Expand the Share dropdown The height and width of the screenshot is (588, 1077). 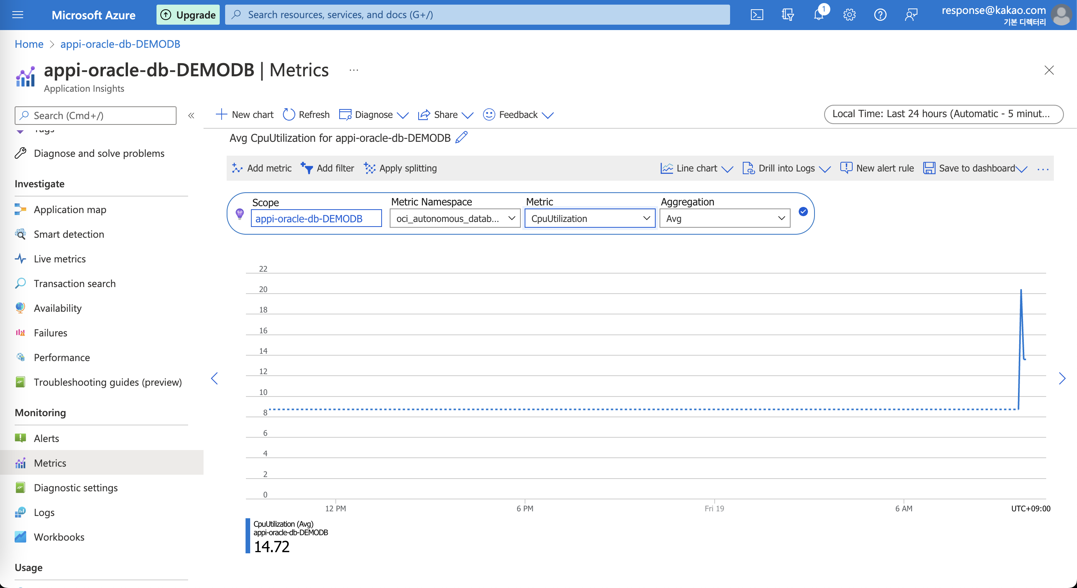coord(445,114)
